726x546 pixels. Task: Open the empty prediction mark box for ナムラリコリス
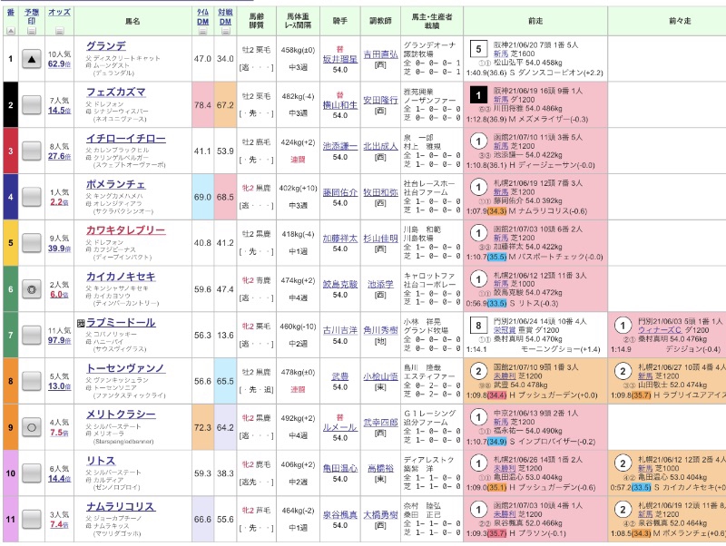[32, 517]
